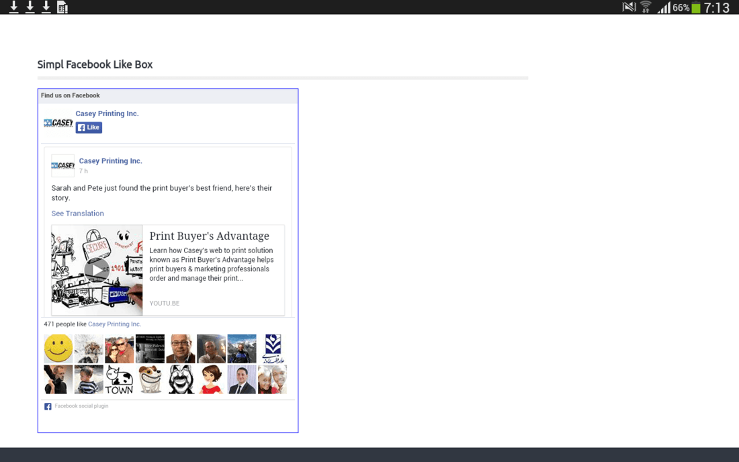Tap the leftmost download notification icon
Viewport: 739px width, 462px height.
click(13, 7)
